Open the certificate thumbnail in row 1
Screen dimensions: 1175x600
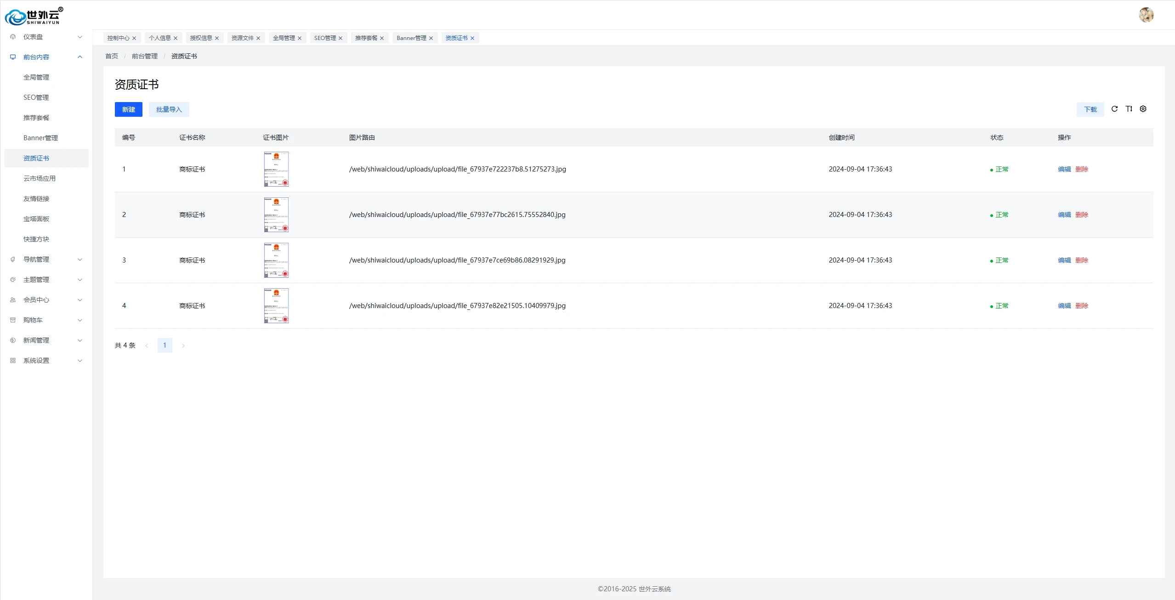point(276,169)
